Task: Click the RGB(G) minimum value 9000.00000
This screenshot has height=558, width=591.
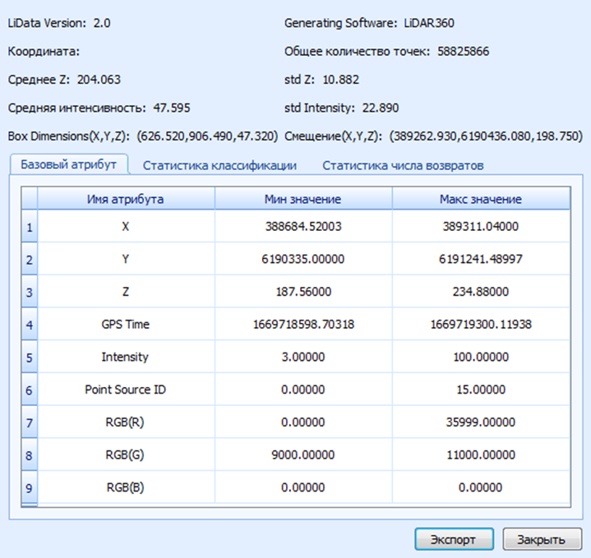Action: point(303,454)
